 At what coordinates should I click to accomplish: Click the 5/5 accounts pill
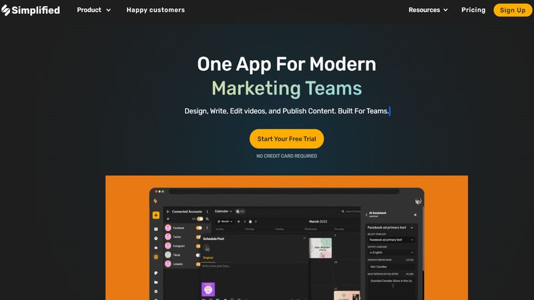point(240,211)
